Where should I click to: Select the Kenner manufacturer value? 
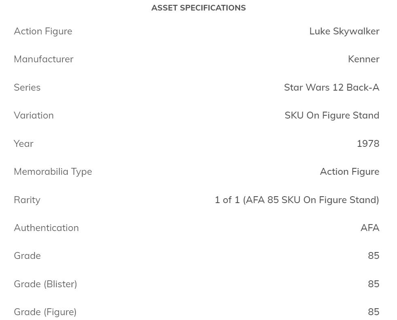[363, 59]
